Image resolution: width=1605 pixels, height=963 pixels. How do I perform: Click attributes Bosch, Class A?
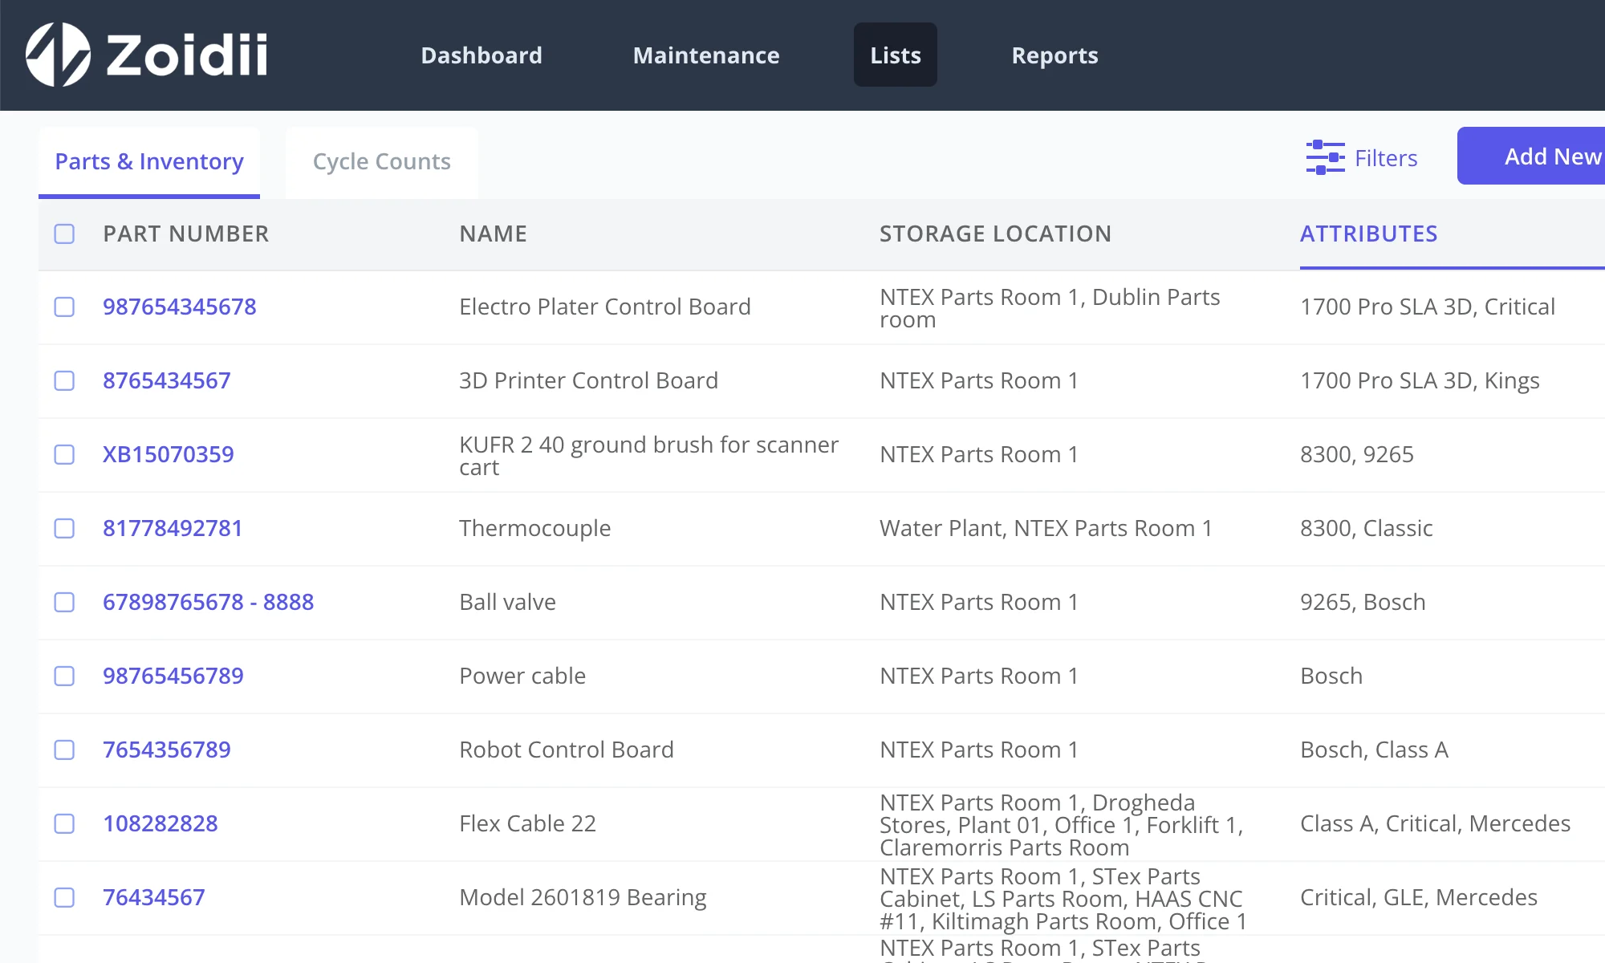pos(1375,750)
